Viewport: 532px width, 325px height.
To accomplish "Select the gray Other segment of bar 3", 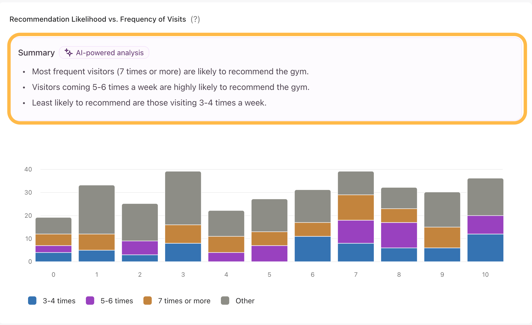I will (183, 198).
